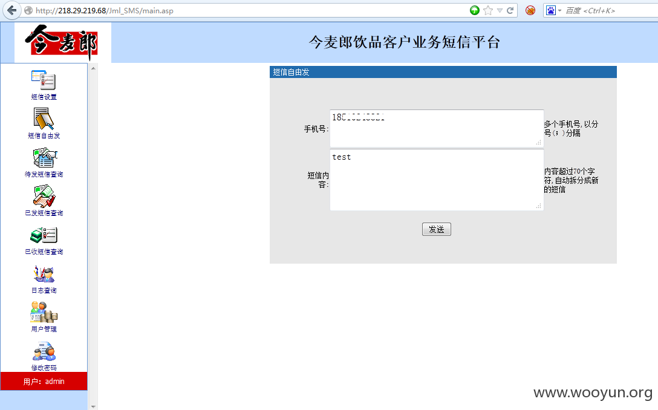
Task: Click the green go arrow icon in address bar
Action: [x=475, y=10]
